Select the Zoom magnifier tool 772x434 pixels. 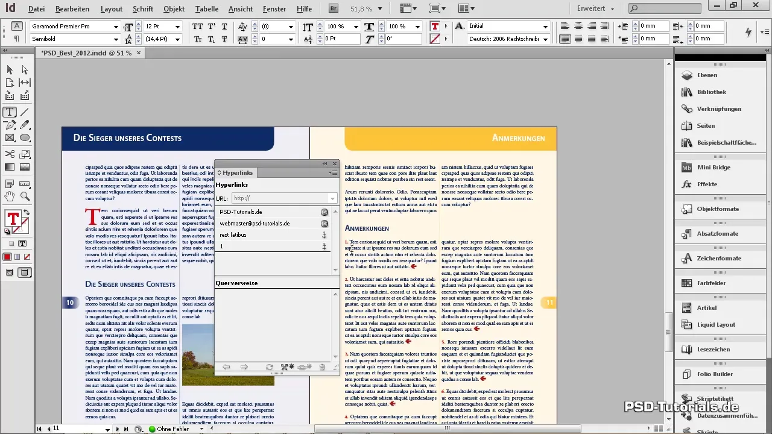[x=25, y=197]
